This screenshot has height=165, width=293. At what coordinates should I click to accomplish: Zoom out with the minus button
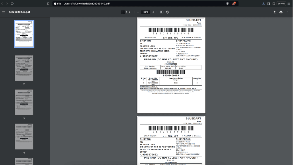[x=138, y=12]
